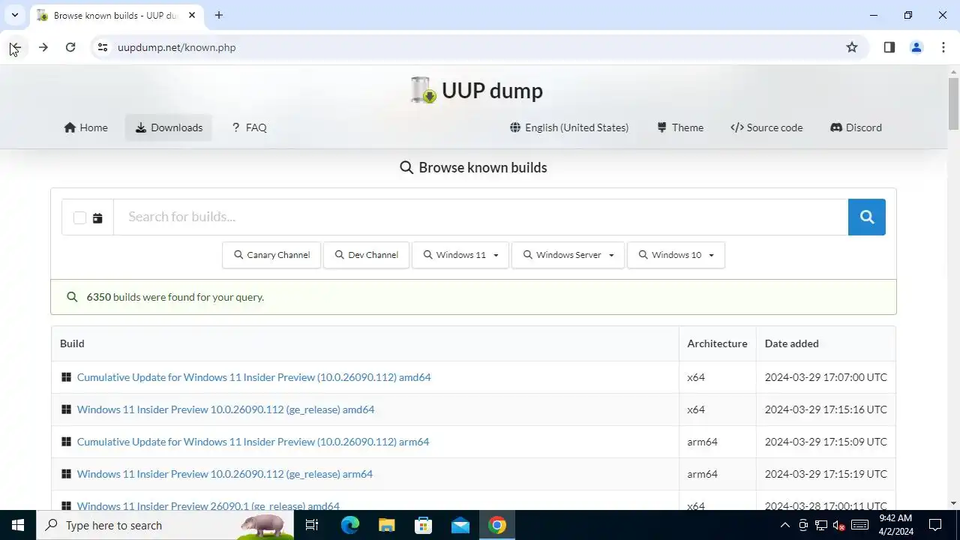960x540 pixels.
Task: Open the tab search chevron
Action: click(14, 15)
